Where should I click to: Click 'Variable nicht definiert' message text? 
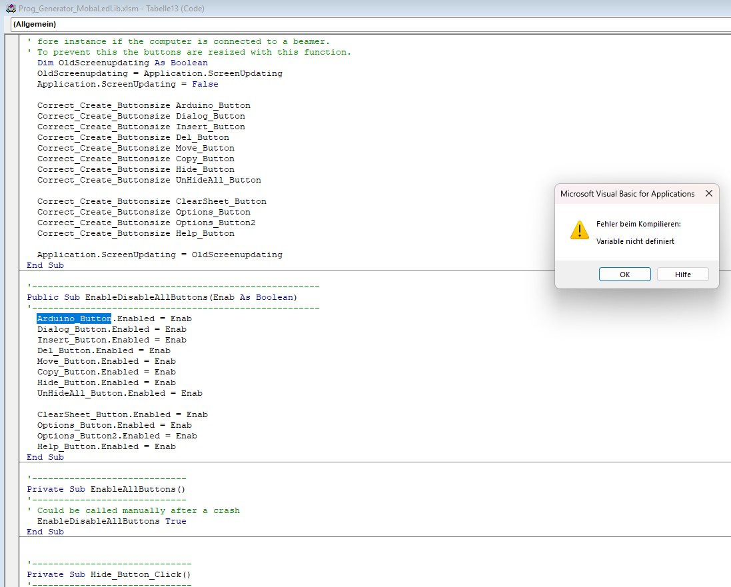pyautogui.click(x=635, y=241)
